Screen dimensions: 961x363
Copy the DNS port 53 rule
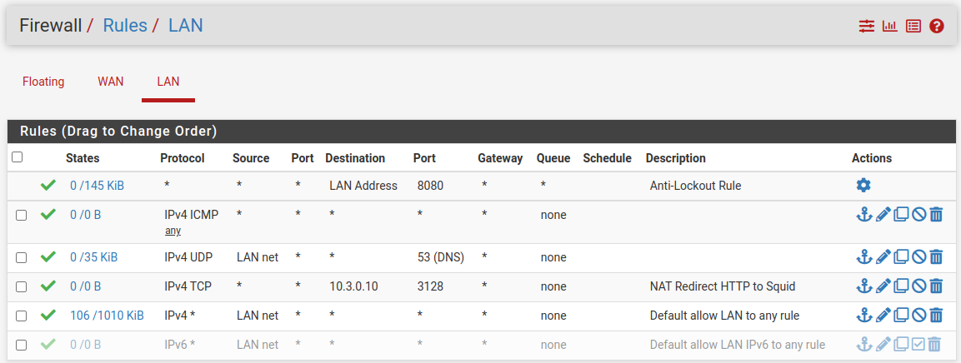point(900,256)
